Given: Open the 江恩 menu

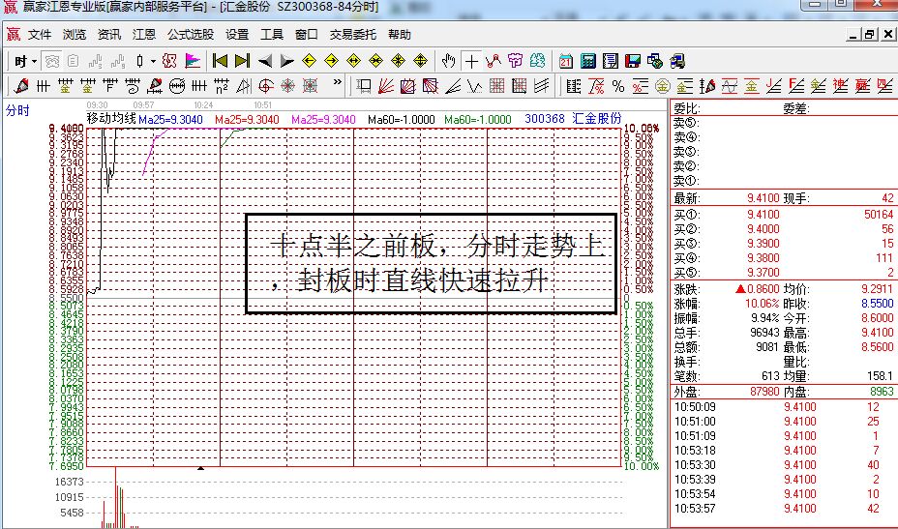Looking at the screenshot, I should (x=143, y=34).
